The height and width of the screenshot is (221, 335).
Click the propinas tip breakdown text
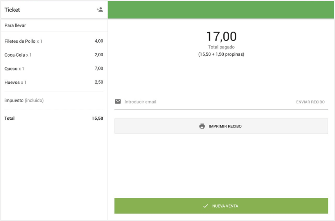pyautogui.click(x=221, y=54)
